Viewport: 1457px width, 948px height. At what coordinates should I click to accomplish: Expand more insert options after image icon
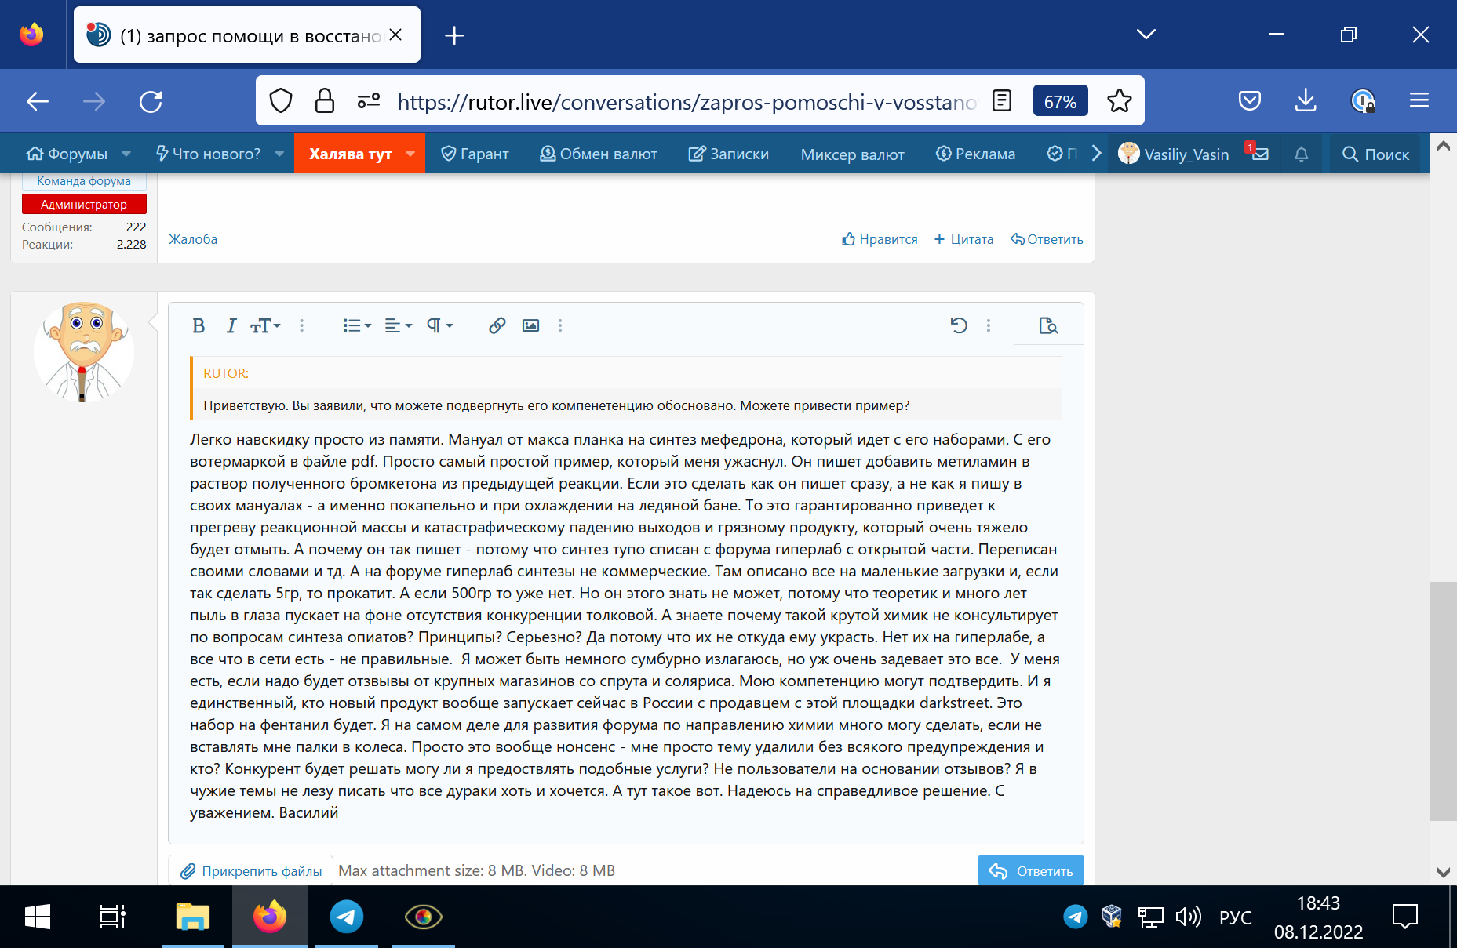pos(560,325)
